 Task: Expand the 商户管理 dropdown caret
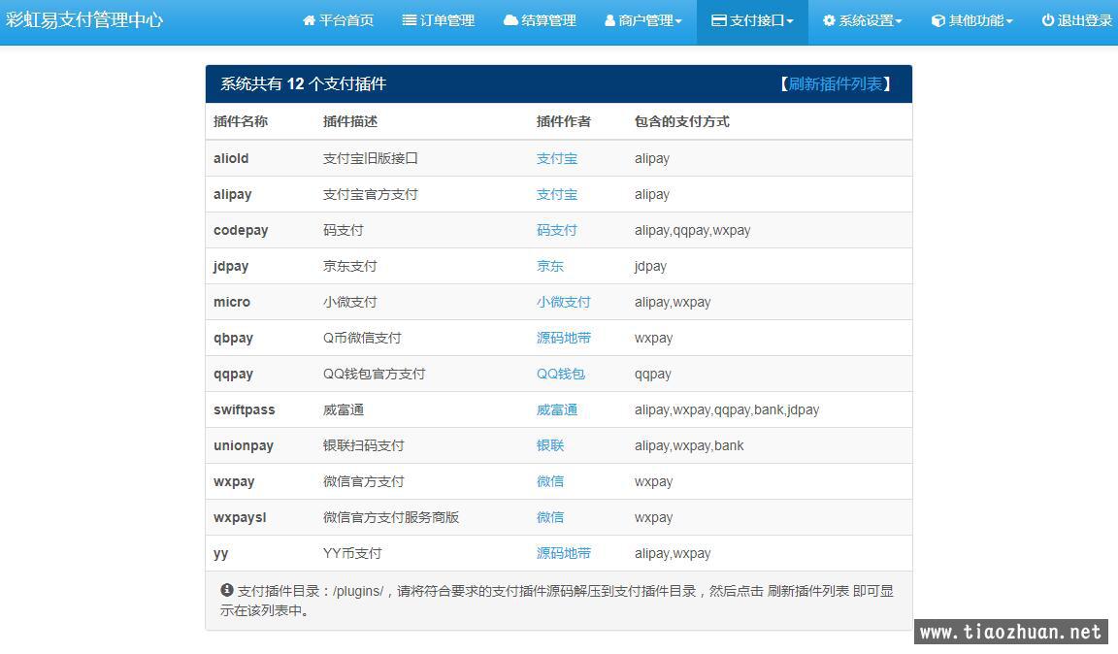click(x=678, y=22)
